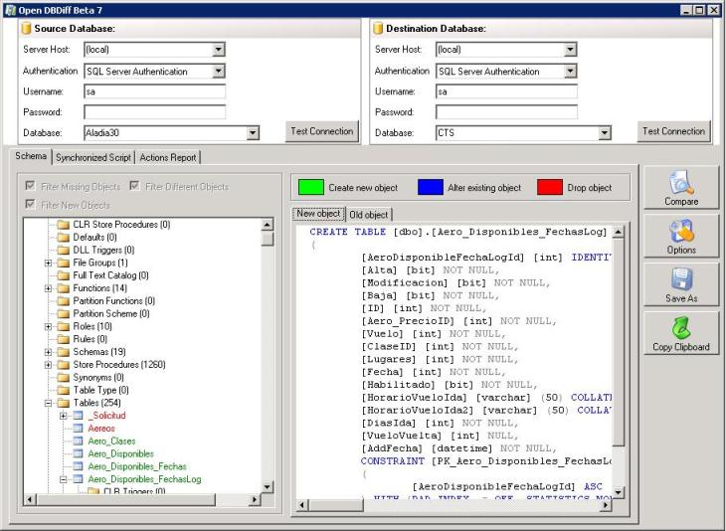This screenshot has height=531, width=726.
Task: Click the green Create new object swatch
Action: click(311, 187)
